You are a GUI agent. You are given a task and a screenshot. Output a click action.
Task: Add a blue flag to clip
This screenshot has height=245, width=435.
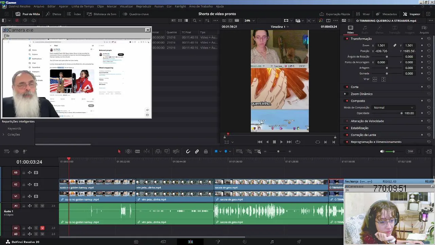click(x=216, y=151)
